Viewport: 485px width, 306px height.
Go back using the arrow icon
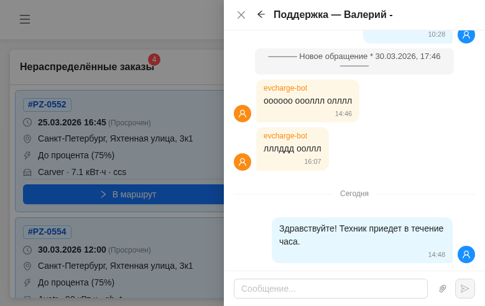point(261,14)
